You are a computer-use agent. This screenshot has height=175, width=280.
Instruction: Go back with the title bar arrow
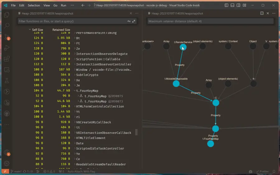[83, 5]
